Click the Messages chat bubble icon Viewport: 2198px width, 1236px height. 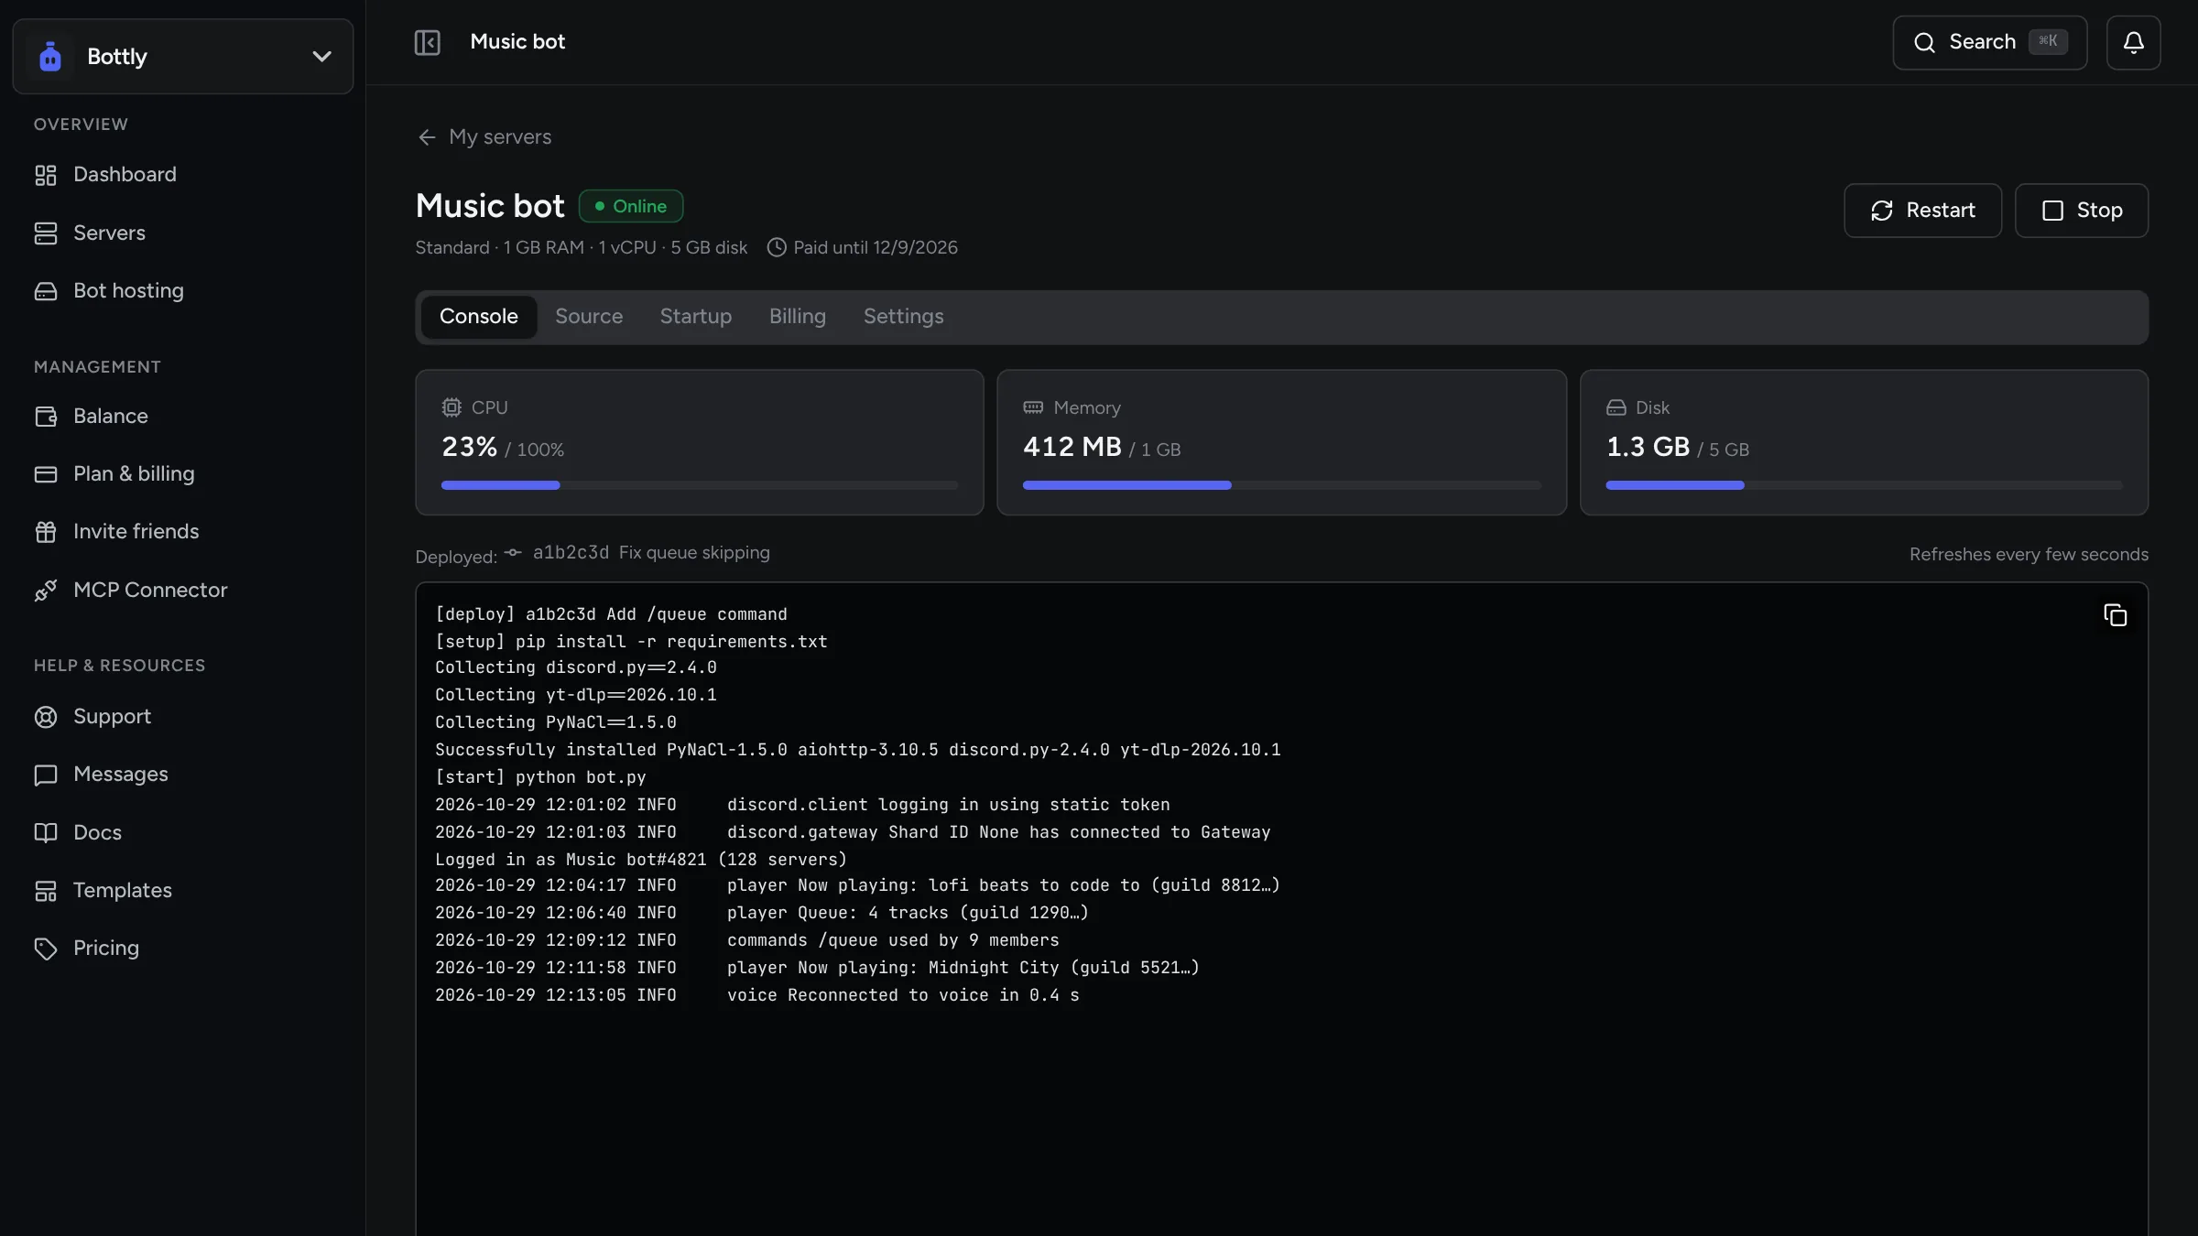click(x=46, y=775)
